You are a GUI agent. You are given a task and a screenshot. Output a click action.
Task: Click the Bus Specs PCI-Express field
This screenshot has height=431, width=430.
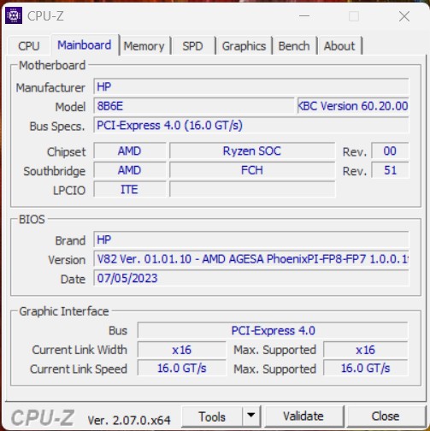click(251, 126)
